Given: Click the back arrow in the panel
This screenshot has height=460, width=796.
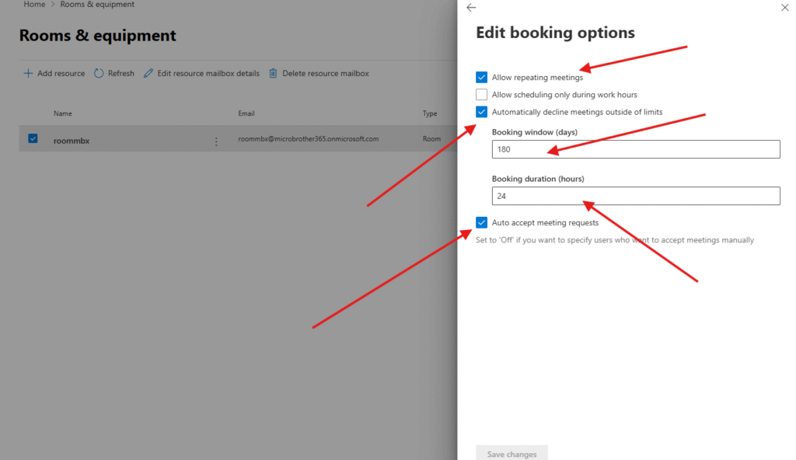Looking at the screenshot, I should [x=470, y=8].
